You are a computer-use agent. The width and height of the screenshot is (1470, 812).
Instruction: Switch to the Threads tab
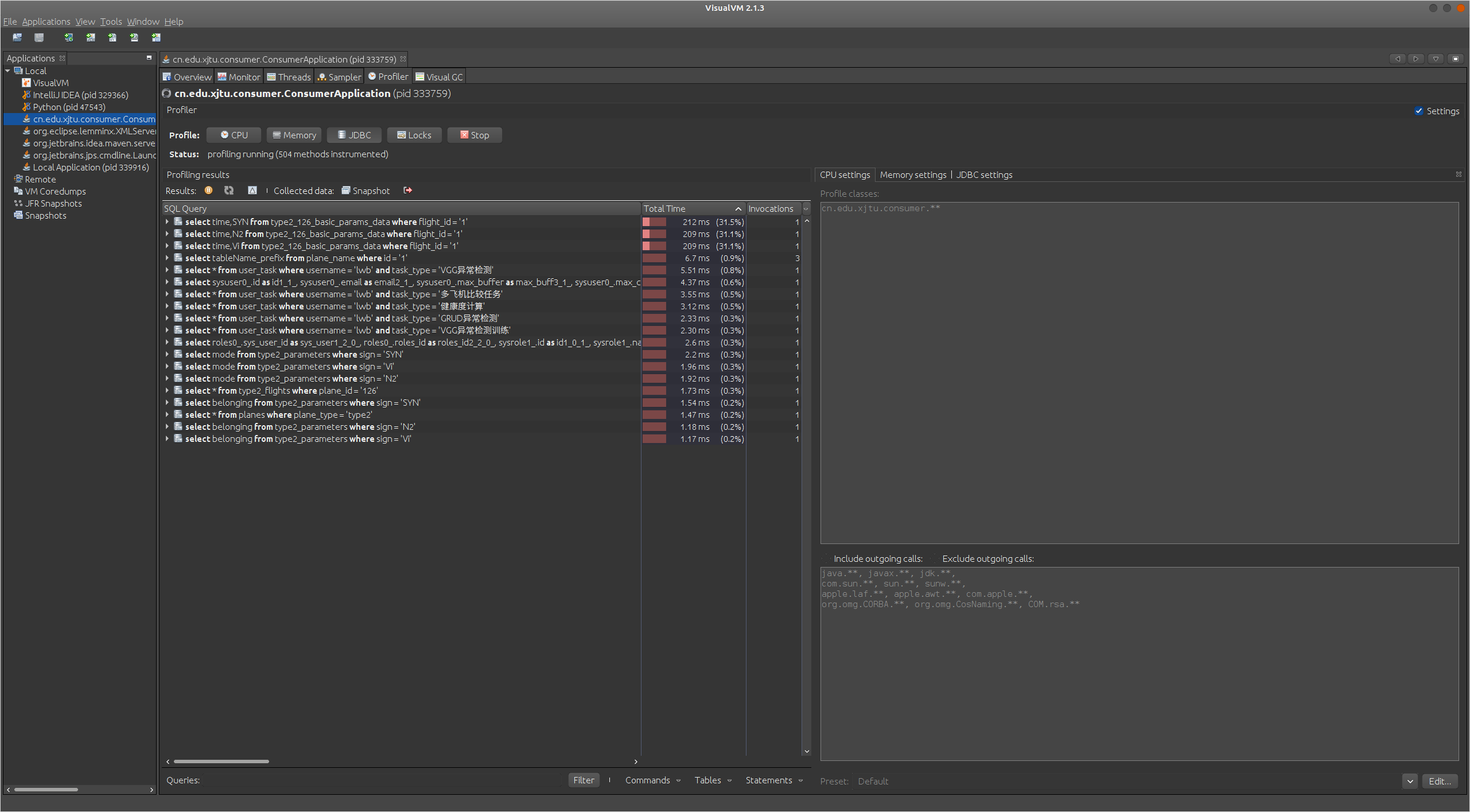tap(295, 76)
